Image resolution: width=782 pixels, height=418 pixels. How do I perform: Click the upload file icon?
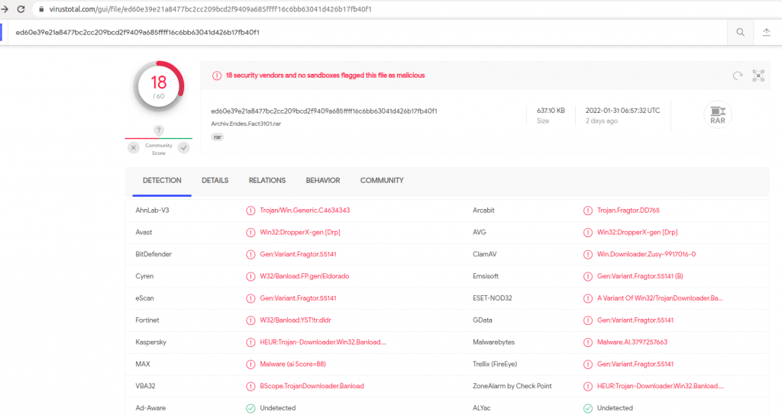tap(767, 32)
